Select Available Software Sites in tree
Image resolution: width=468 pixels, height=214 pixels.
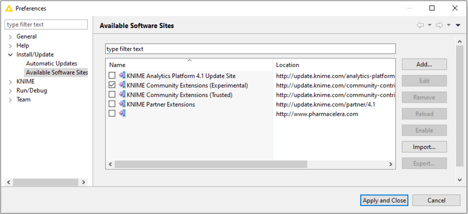(57, 72)
